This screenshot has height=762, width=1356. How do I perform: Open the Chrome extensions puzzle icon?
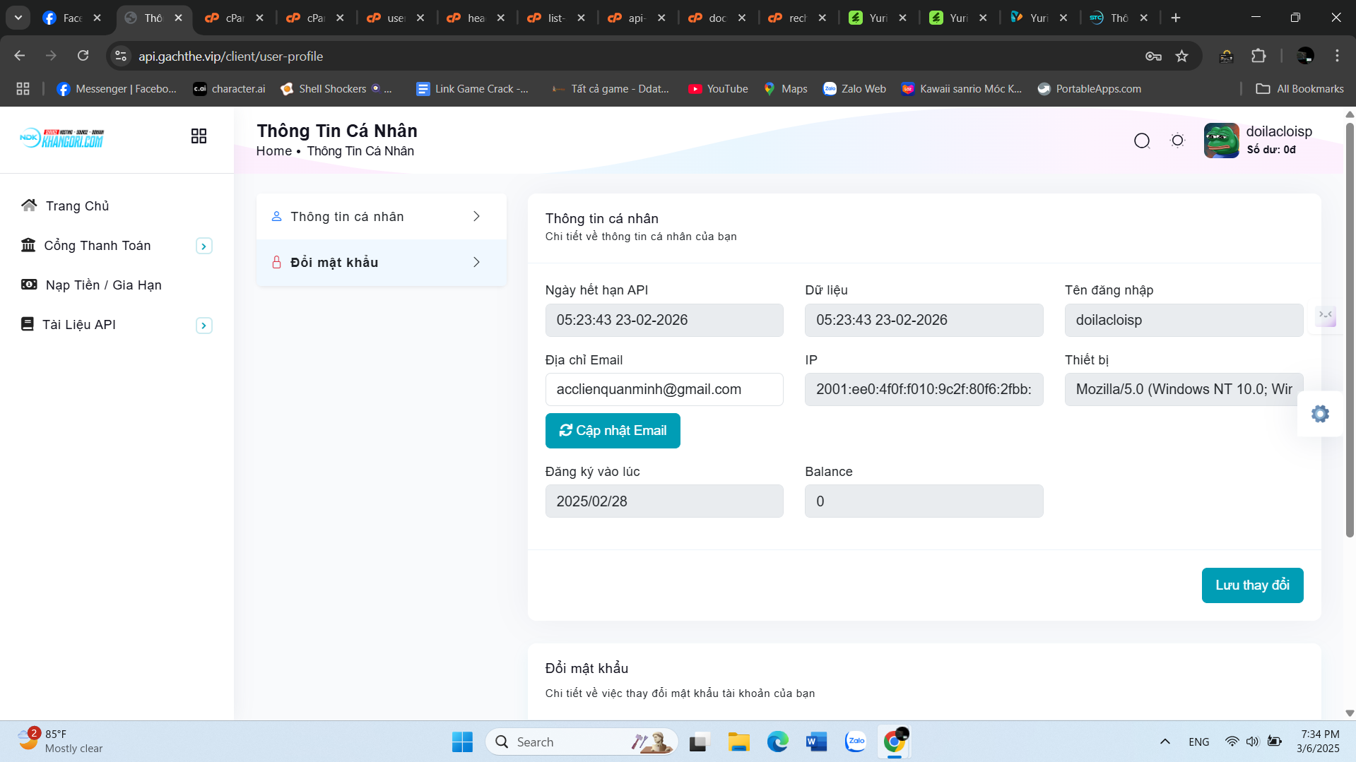click(x=1258, y=56)
